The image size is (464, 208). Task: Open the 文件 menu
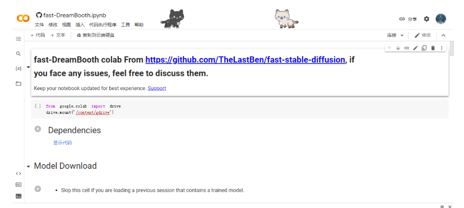pos(39,25)
